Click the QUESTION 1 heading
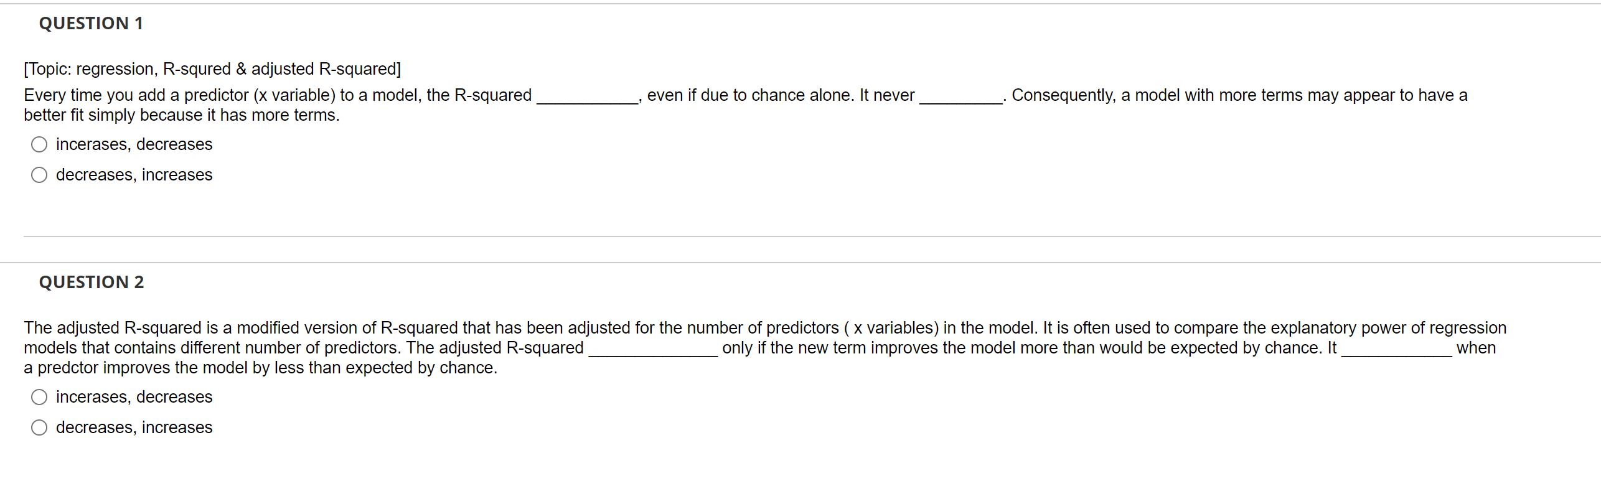This screenshot has width=1601, height=486. click(90, 23)
